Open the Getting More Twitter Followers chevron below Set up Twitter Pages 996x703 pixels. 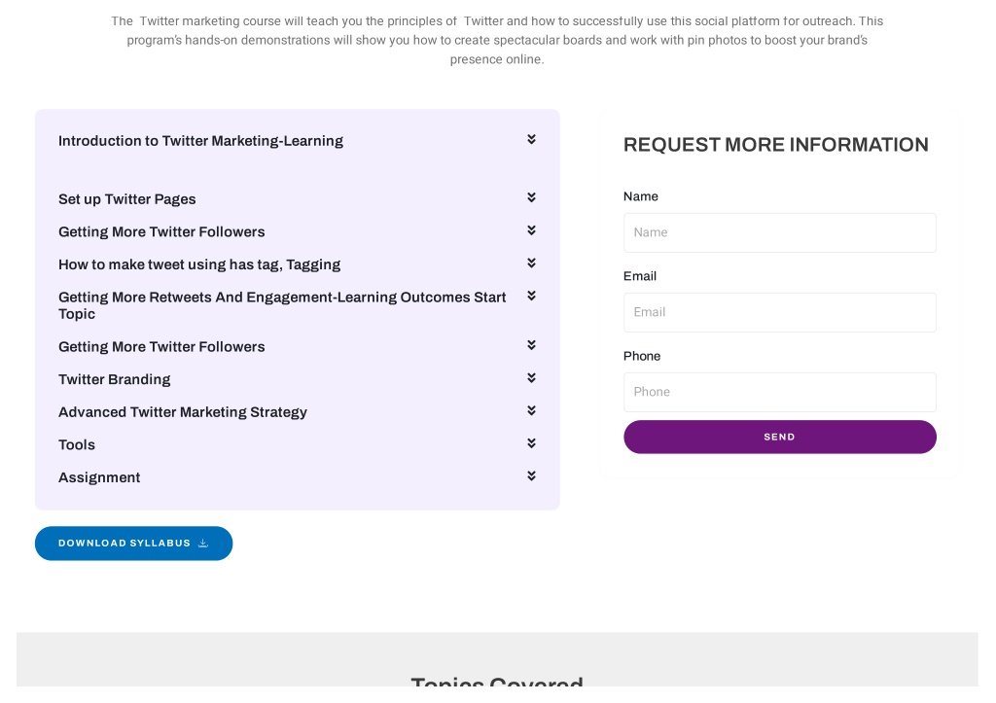tap(531, 230)
